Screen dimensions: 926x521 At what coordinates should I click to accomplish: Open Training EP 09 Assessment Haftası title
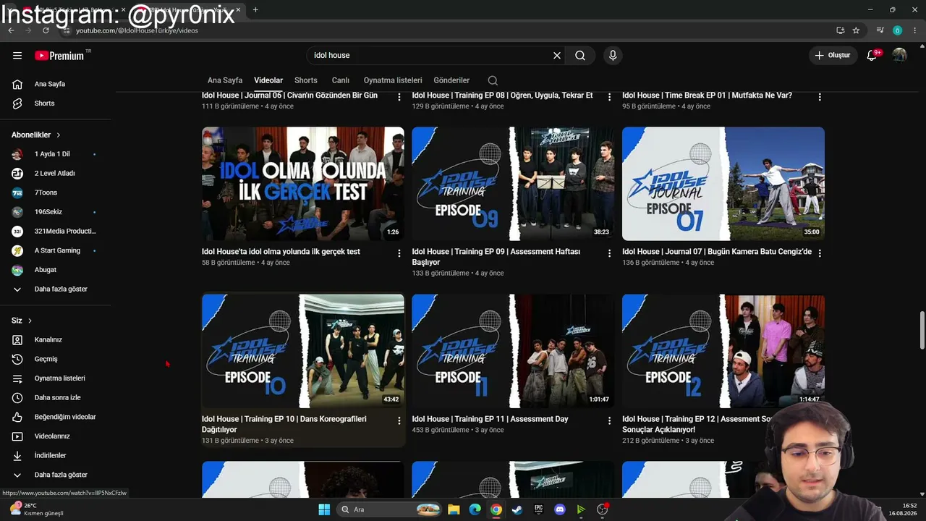point(496,257)
